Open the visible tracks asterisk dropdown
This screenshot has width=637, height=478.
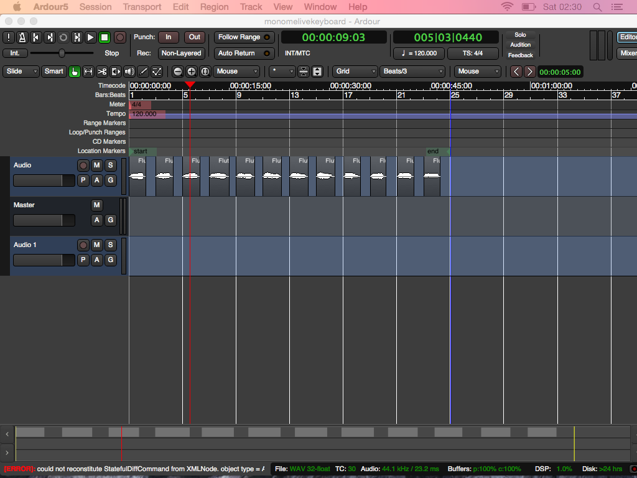[x=282, y=72]
